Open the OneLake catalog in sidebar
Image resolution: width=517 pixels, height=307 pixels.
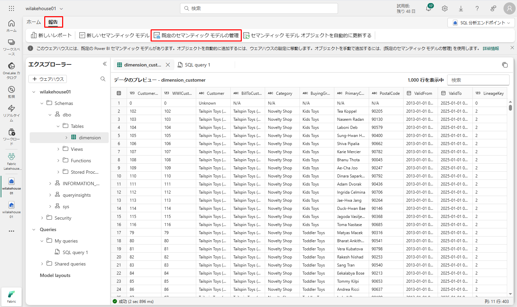(x=11, y=69)
